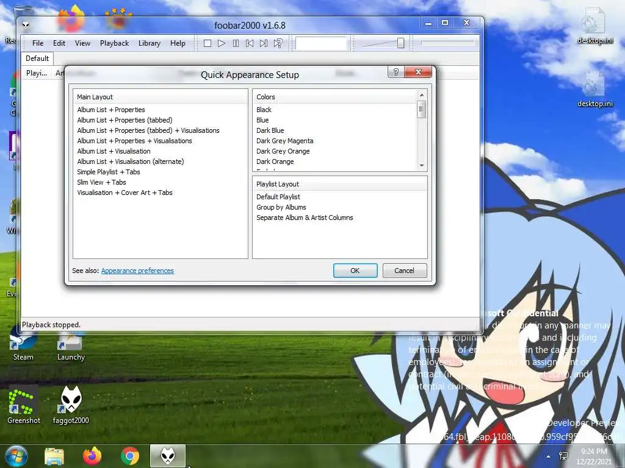The image size is (625, 468).
Task: Click the network tray icon
Action: [563, 456]
